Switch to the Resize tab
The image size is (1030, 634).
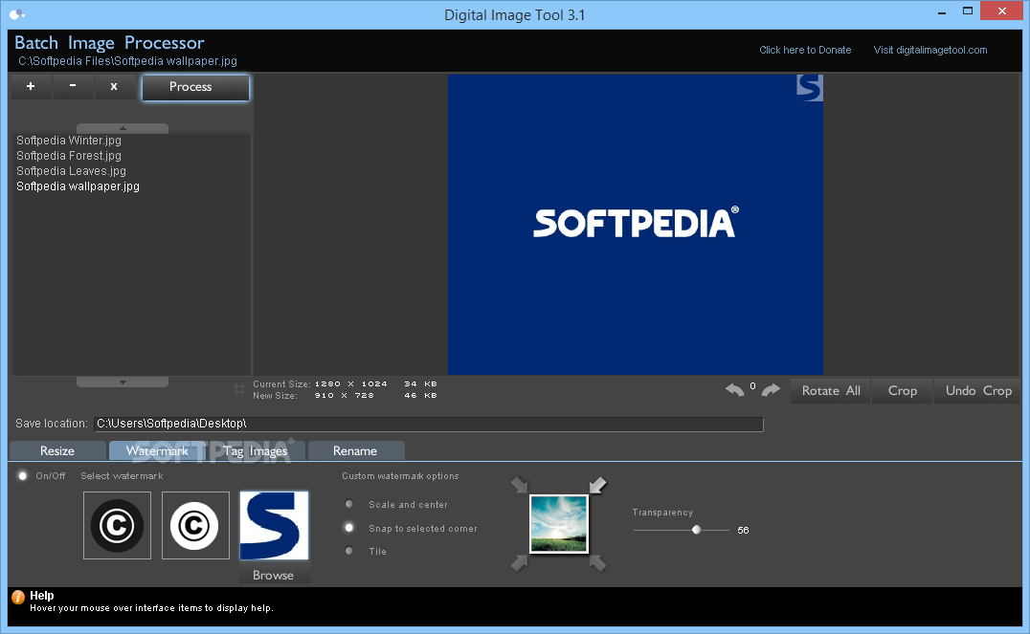[57, 451]
